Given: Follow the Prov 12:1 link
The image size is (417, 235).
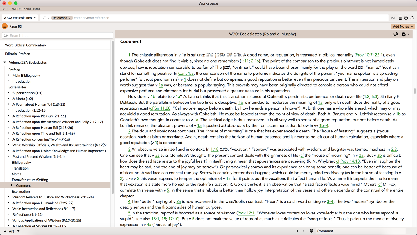Looking at the screenshot, I should pos(246,213).
